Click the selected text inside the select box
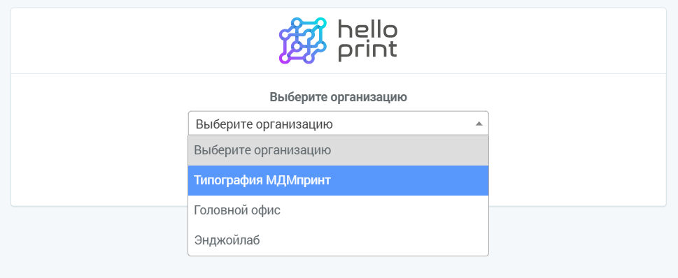Image resolution: width=678 pixels, height=278 pixels. point(264,124)
